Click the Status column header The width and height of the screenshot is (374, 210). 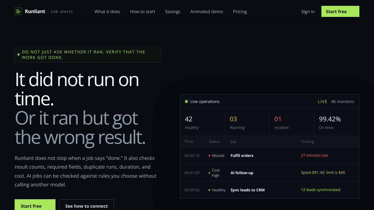(x=214, y=141)
